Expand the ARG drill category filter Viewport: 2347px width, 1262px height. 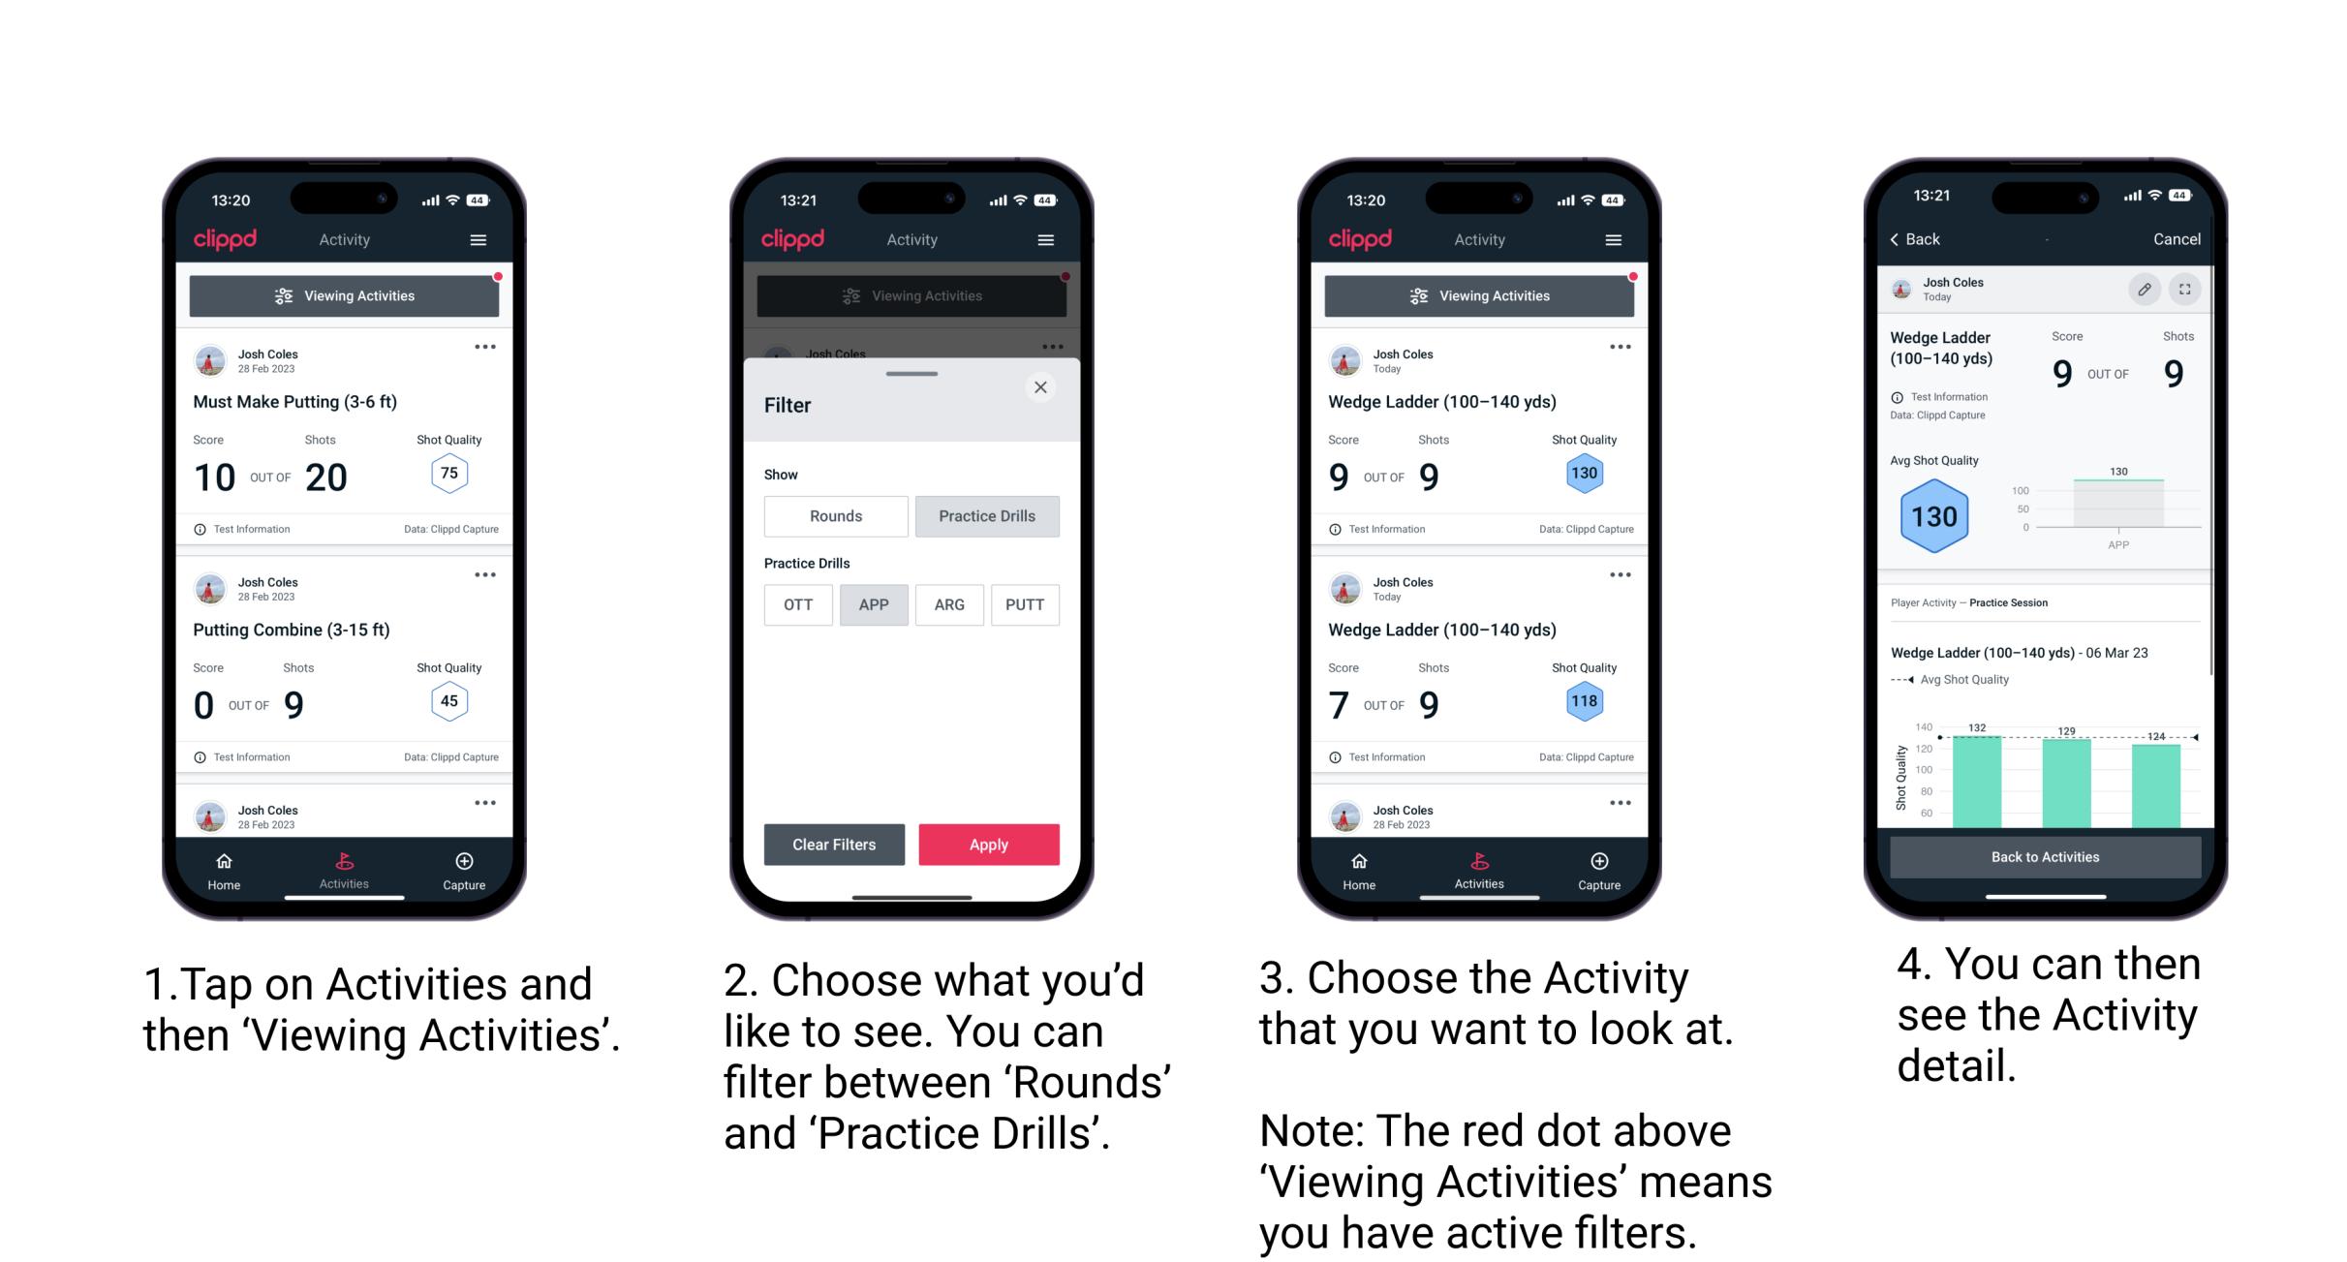[951, 603]
